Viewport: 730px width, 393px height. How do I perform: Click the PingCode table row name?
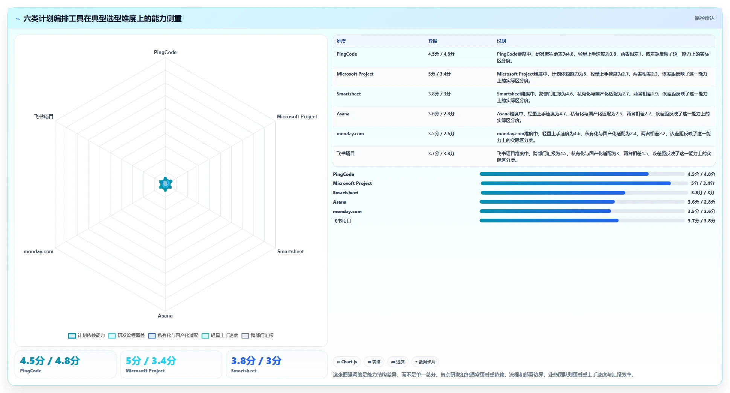(347, 54)
